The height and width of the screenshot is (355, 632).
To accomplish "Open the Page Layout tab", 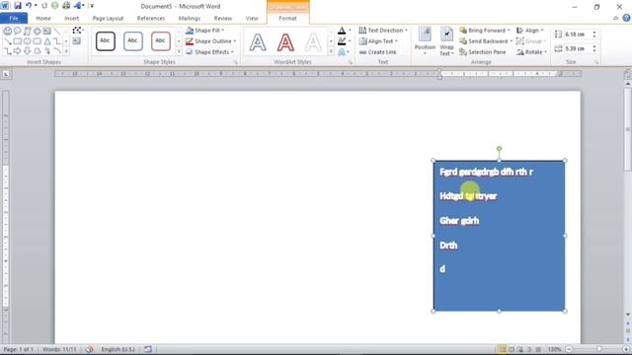I will [108, 18].
